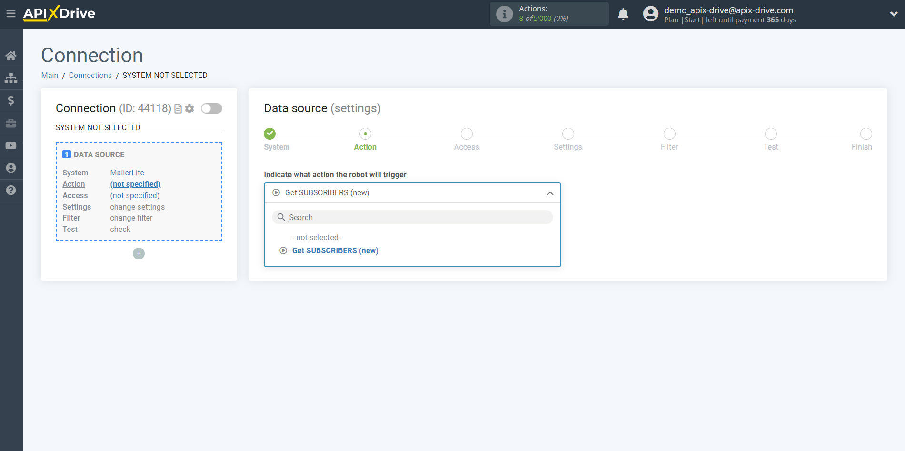Click the green System step checkmark
The height and width of the screenshot is (451, 905).
click(270, 134)
